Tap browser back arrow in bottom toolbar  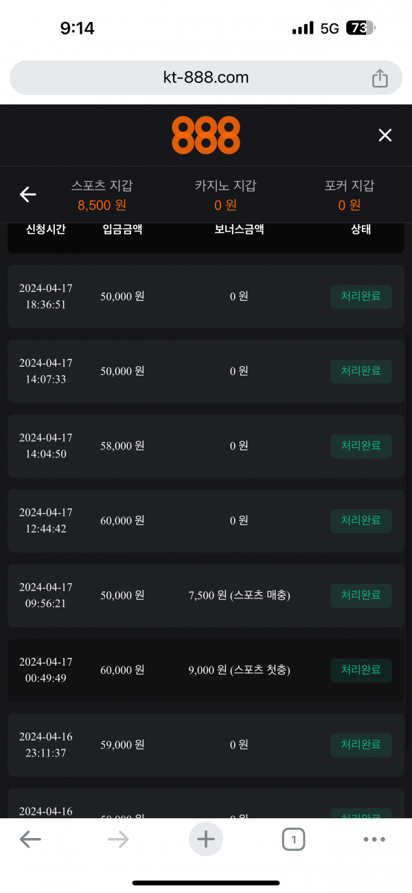pyautogui.click(x=30, y=839)
